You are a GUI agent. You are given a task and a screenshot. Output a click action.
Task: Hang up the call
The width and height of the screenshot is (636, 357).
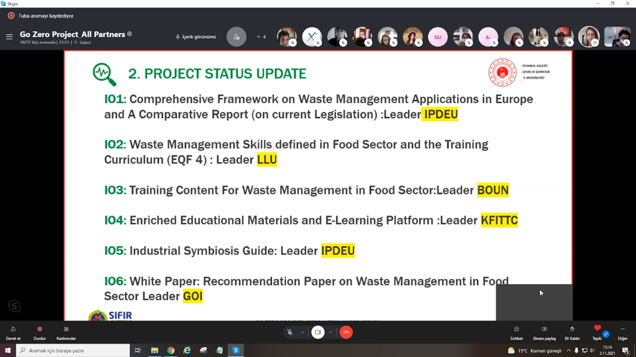(x=346, y=332)
